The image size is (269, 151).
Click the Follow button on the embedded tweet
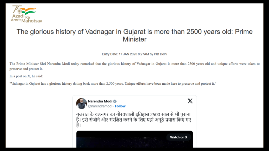pos(120,106)
